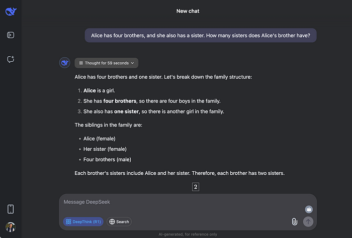Expand the Thought for 59 seconds section

point(107,63)
